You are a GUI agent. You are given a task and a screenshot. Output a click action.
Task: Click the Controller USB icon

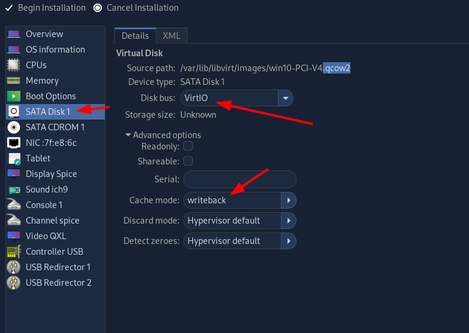pyautogui.click(x=14, y=252)
